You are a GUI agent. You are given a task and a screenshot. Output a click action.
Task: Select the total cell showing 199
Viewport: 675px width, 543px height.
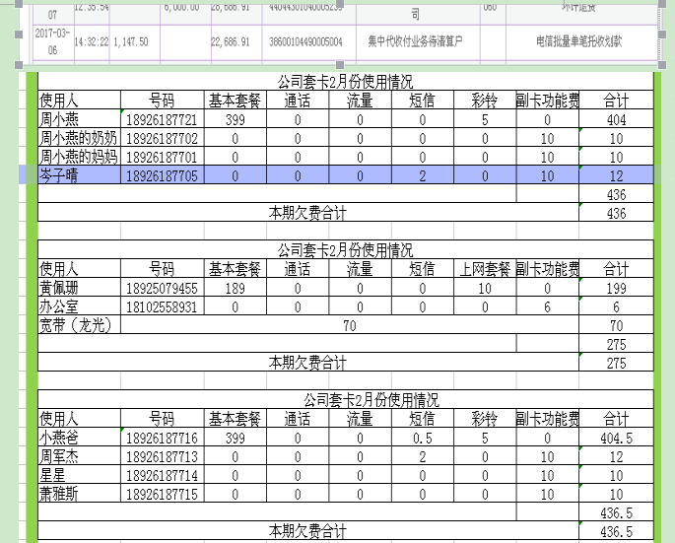click(616, 289)
